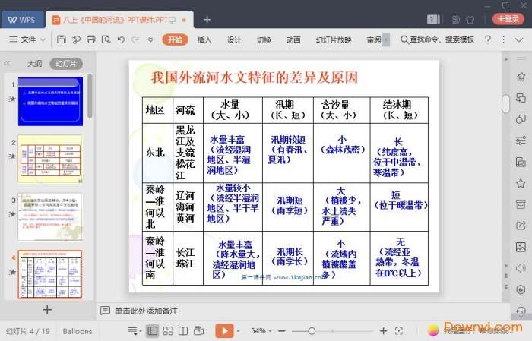532x341 pixels.
Task: Click the slide panel vertical scrollbar
Action: point(90,96)
